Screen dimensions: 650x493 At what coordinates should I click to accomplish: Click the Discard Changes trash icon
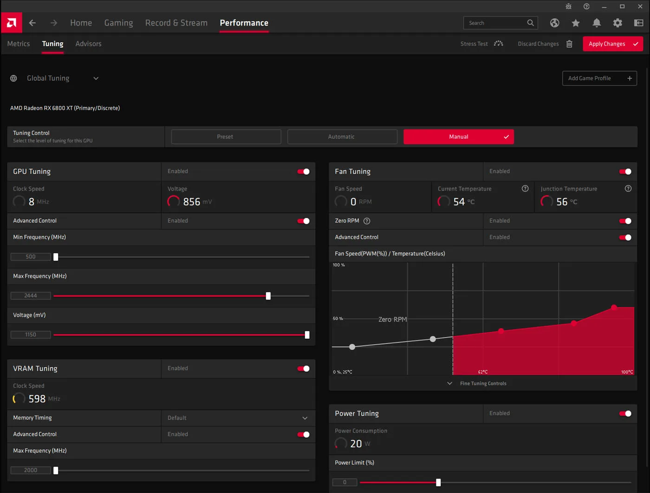click(569, 44)
